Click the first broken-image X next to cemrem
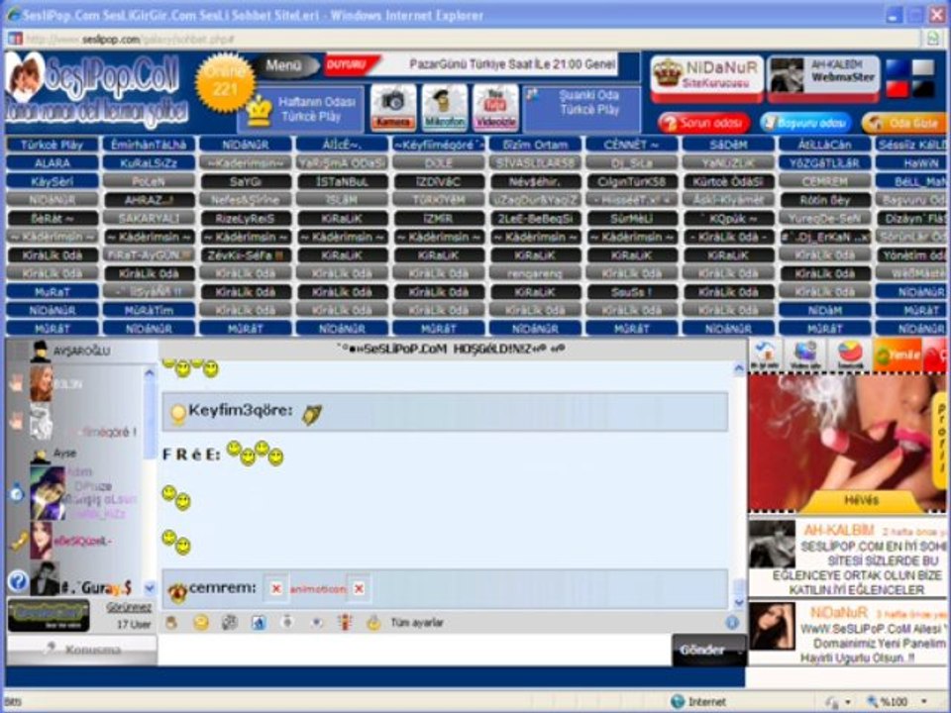The width and height of the screenshot is (951, 713). [x=276, y=588]
